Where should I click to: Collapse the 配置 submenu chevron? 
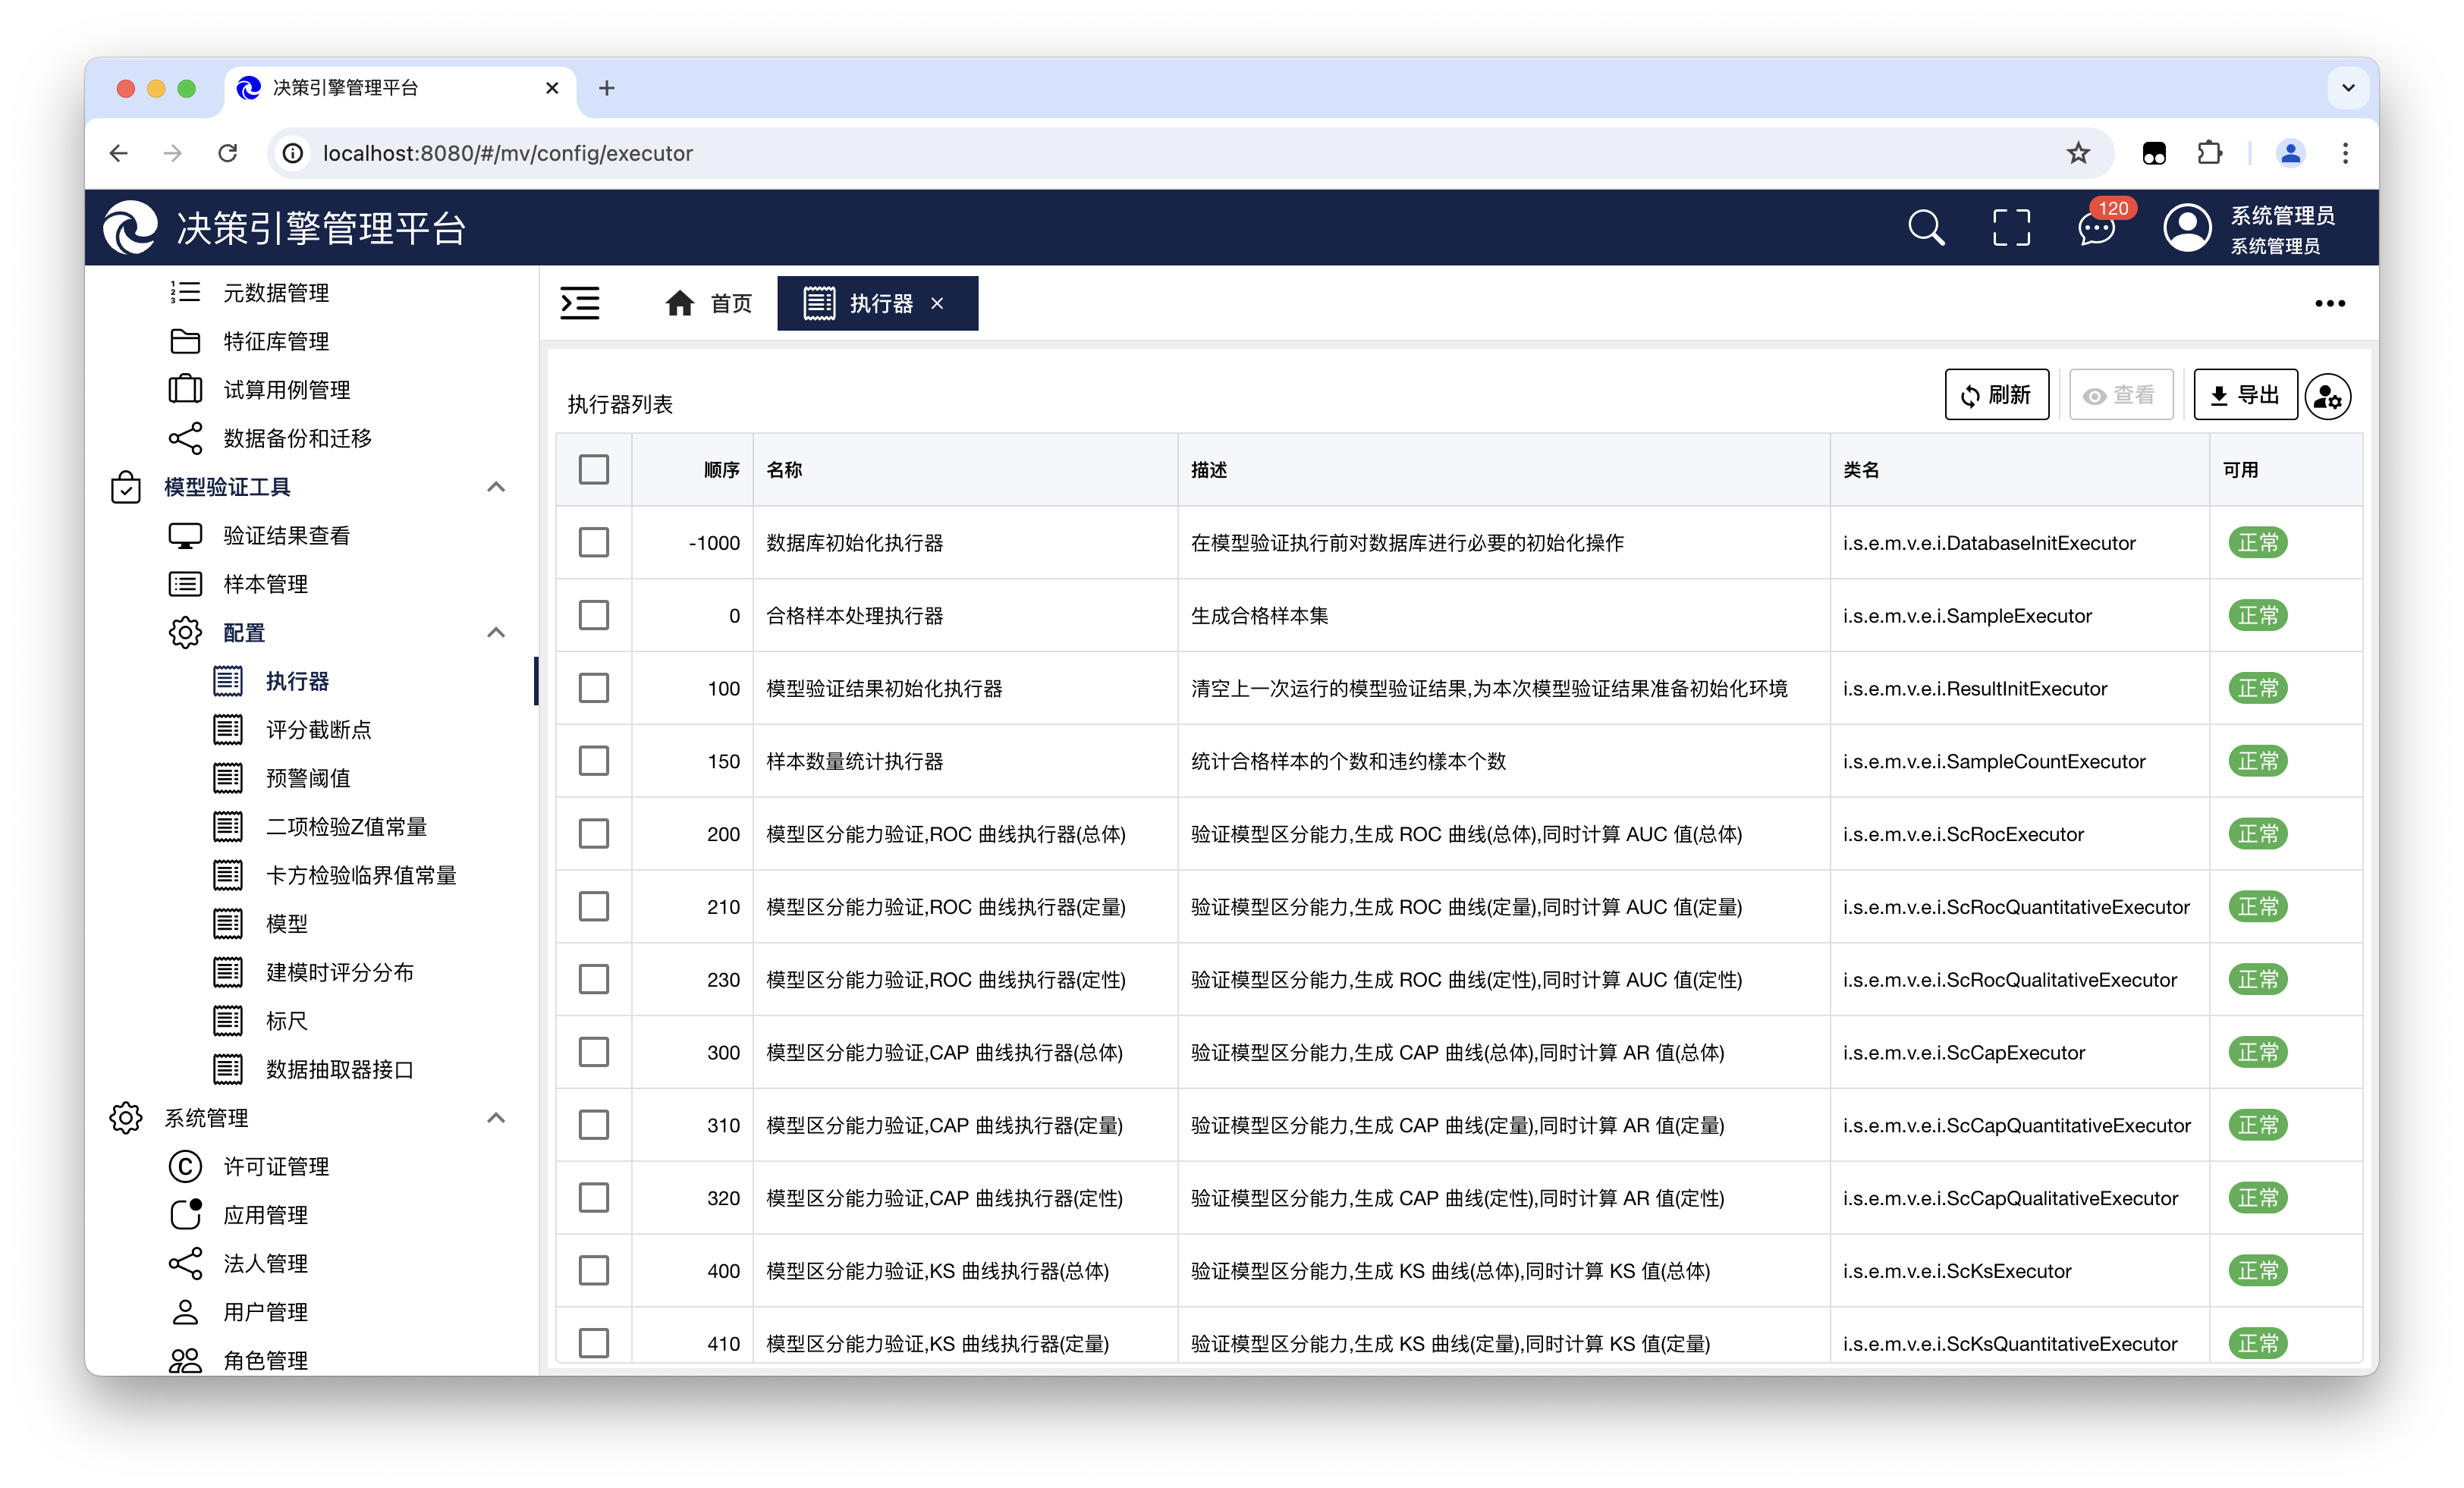496,633
